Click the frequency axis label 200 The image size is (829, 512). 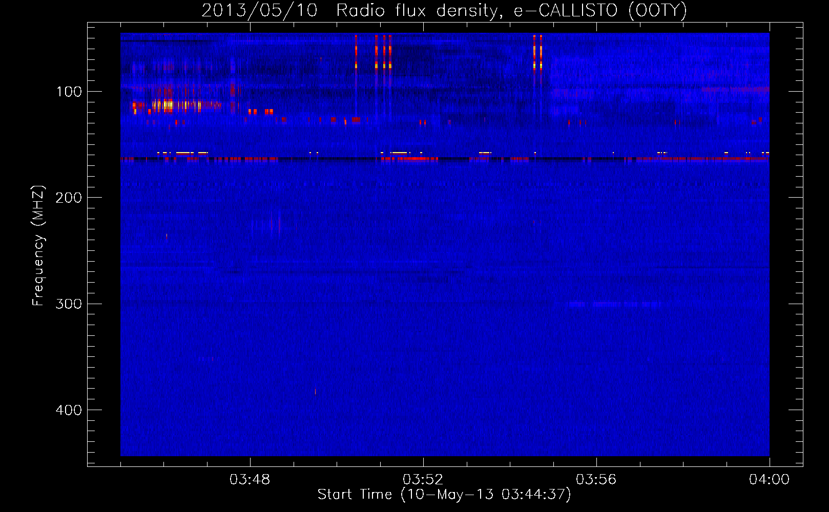(x=69, y=198)
